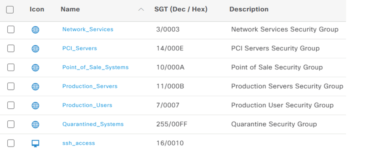Viewport: 374px width, 153px height.
Task: Click the globe icon beside PCI_Servers
Action: pyautogui.click(x=35, y=49)
